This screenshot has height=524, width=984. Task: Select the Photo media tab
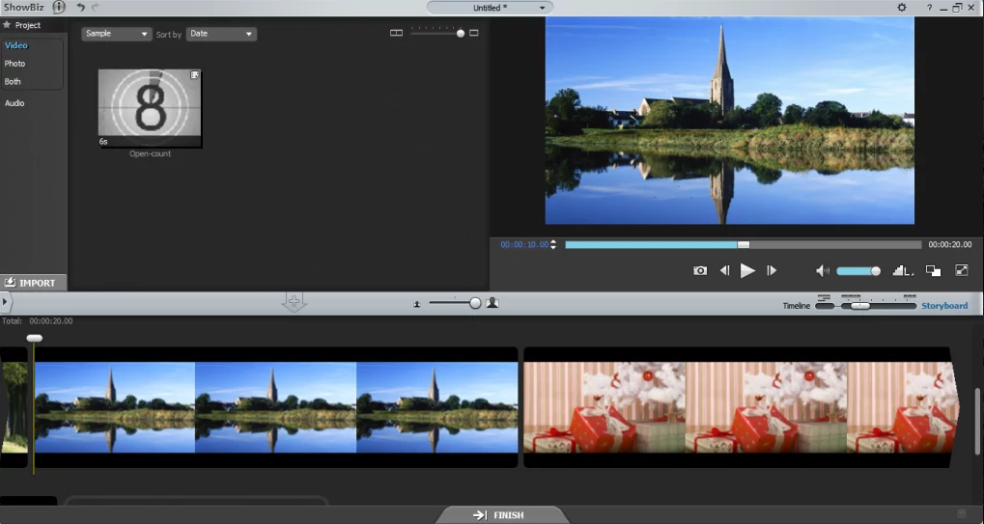coord(15,64)
